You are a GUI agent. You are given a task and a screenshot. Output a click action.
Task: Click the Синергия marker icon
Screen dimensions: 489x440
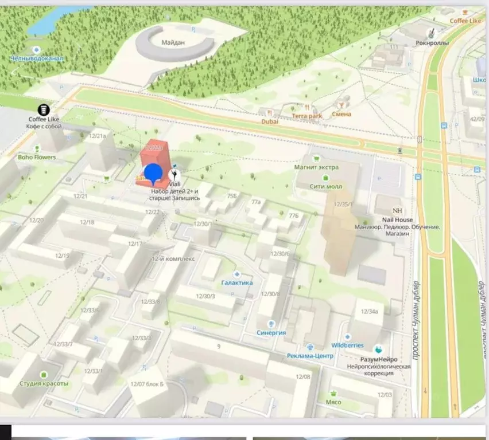[x=271, y=324]
